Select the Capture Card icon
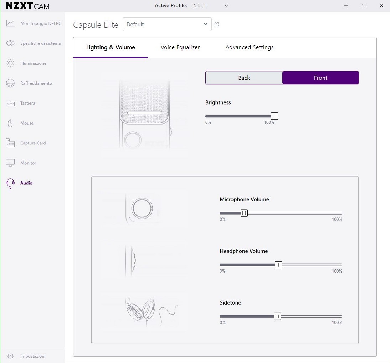390x363 pixels. click(10, 143)
